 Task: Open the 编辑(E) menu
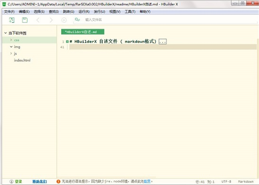coord(24,12)
